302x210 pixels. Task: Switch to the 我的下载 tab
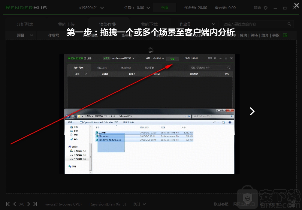[149, 24]
